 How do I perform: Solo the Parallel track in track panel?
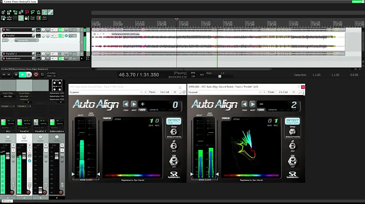56,36
